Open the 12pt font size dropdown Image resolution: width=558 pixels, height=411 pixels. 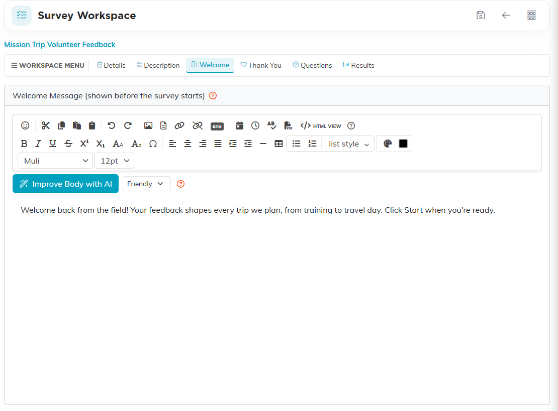(x=114, y=161)
